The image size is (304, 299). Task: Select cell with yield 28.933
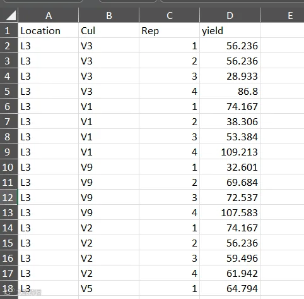click(x=230, y=76)
